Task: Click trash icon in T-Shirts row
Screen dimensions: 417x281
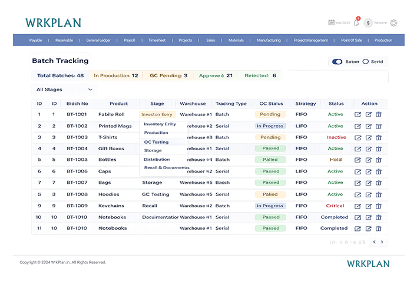Action: pyautogui.click(x=379, y=138)
